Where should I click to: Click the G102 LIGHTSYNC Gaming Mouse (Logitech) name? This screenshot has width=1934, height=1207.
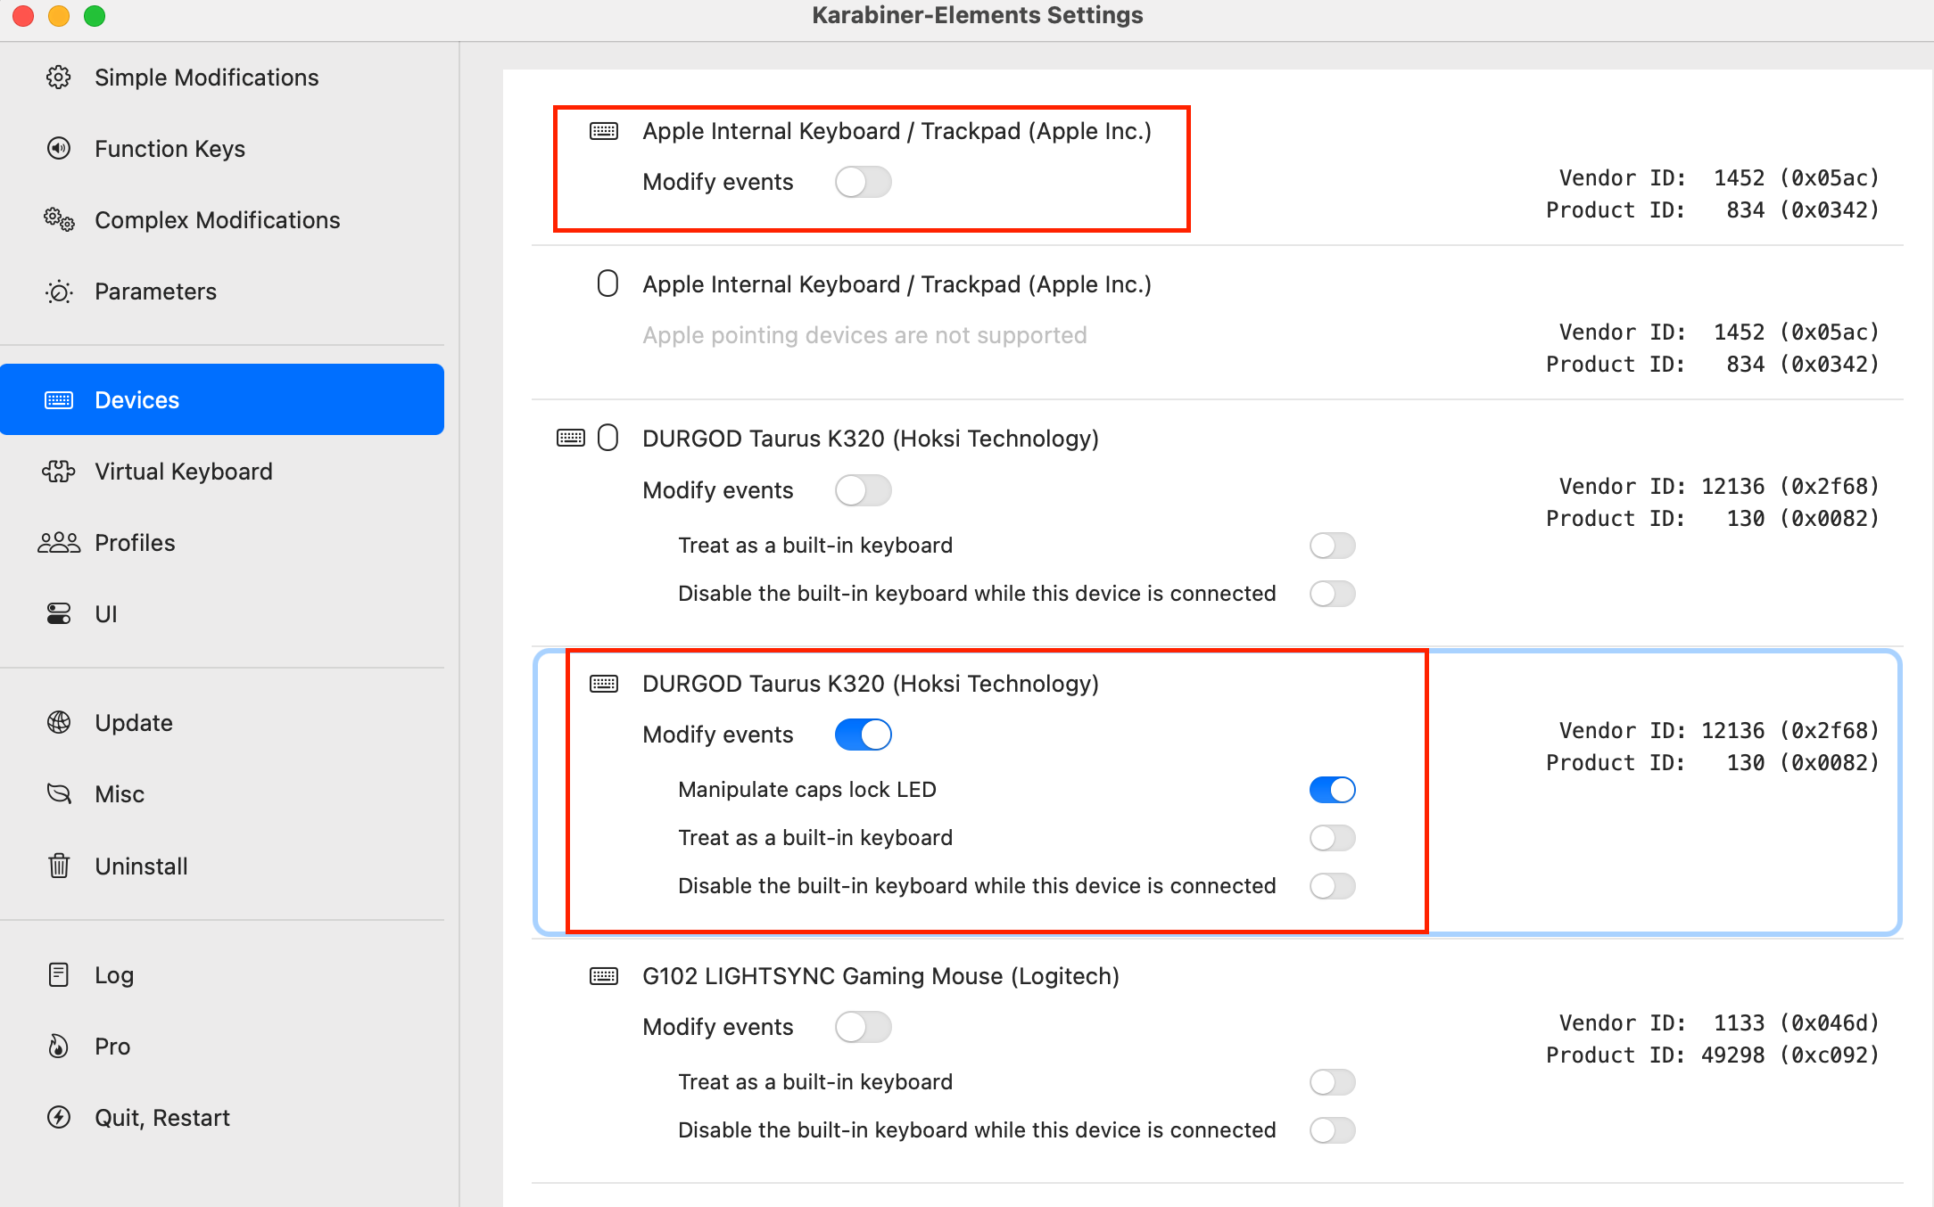[x=880, y=976]
